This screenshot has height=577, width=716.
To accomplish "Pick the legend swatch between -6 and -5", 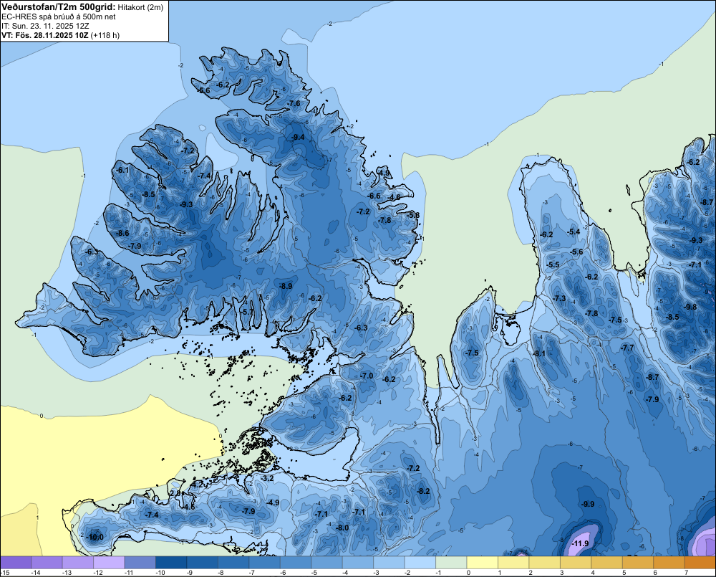I will (296, 563).
